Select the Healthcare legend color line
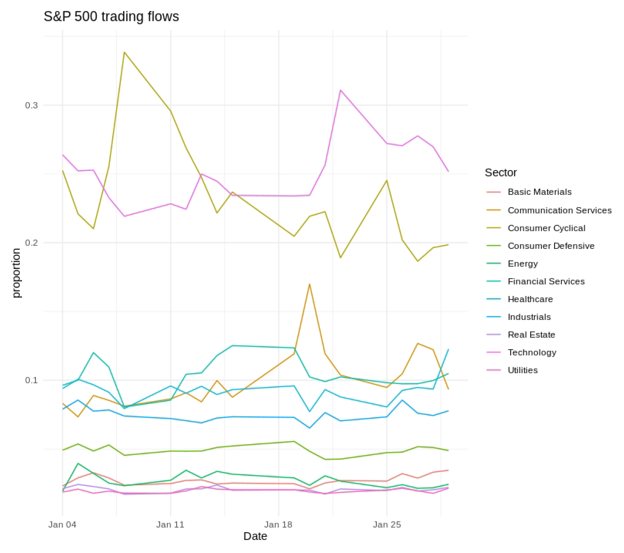The height and width of the screenshot is (553, 624). 493,299
